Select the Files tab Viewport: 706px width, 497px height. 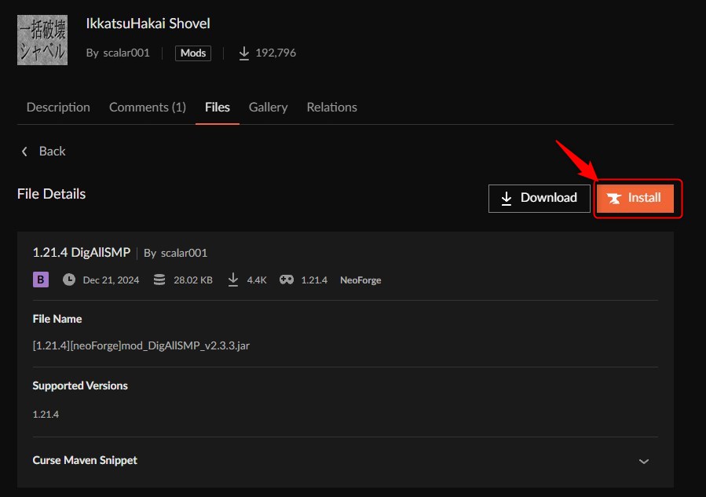click(217, 107)
